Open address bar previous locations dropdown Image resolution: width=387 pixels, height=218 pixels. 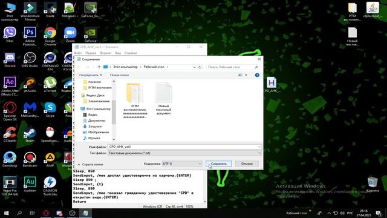pyautogui.click(x=194, y=67)
